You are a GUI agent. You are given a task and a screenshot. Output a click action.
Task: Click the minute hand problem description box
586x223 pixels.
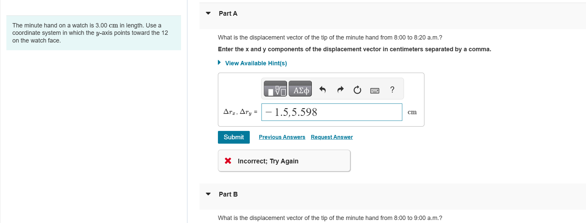[x=94, y=33]
